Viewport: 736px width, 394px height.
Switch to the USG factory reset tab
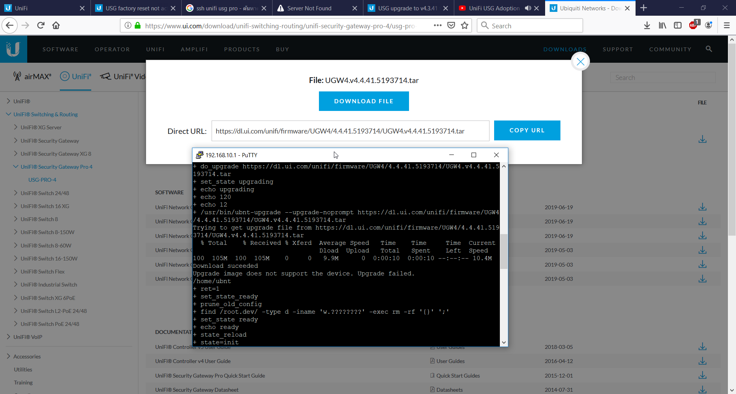click(x=135, y=8)
